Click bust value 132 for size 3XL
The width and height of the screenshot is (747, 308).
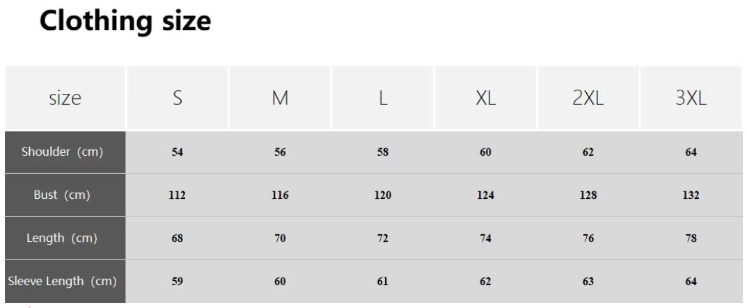(691, 195)
